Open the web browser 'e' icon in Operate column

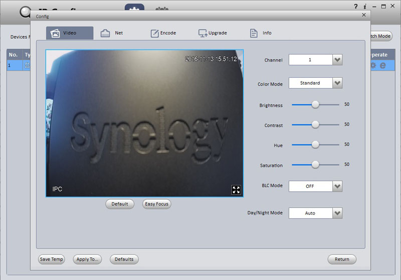pyautogui.click(x=383, y=65)
